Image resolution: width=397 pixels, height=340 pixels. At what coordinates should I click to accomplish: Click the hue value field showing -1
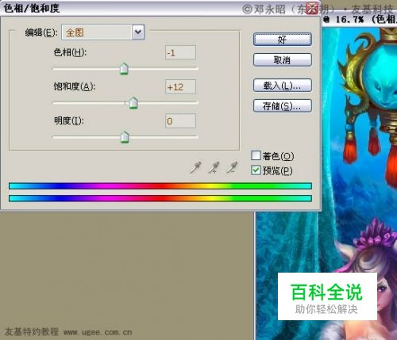180,52
